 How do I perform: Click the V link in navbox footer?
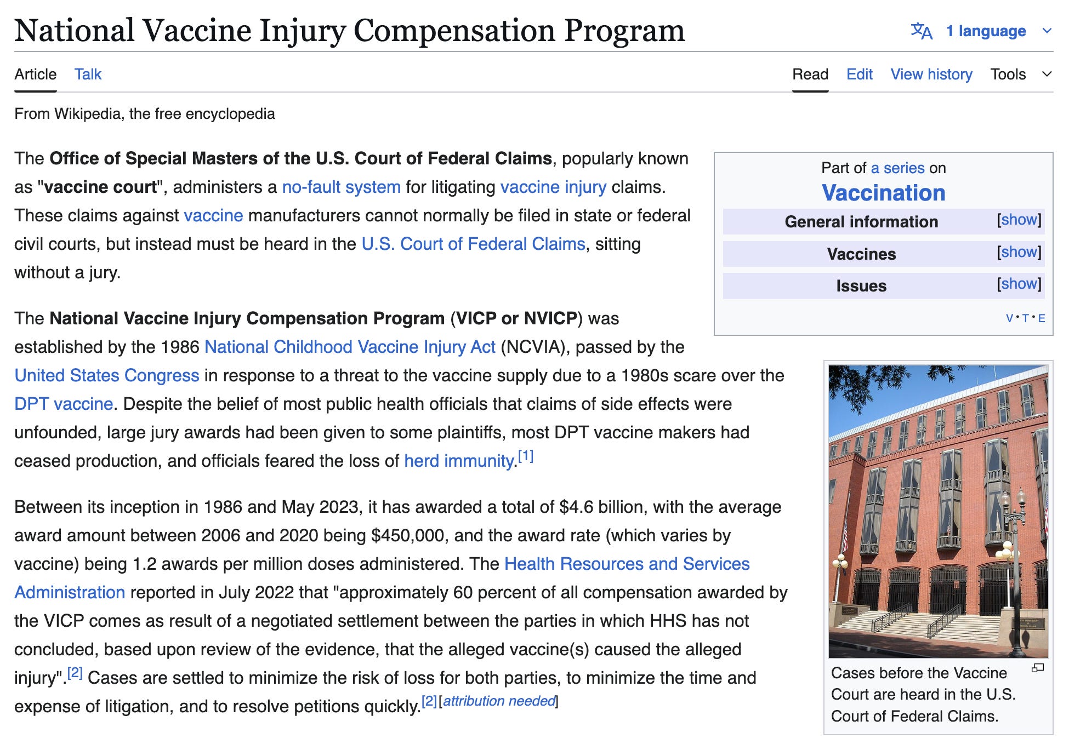coord(1009,318)
